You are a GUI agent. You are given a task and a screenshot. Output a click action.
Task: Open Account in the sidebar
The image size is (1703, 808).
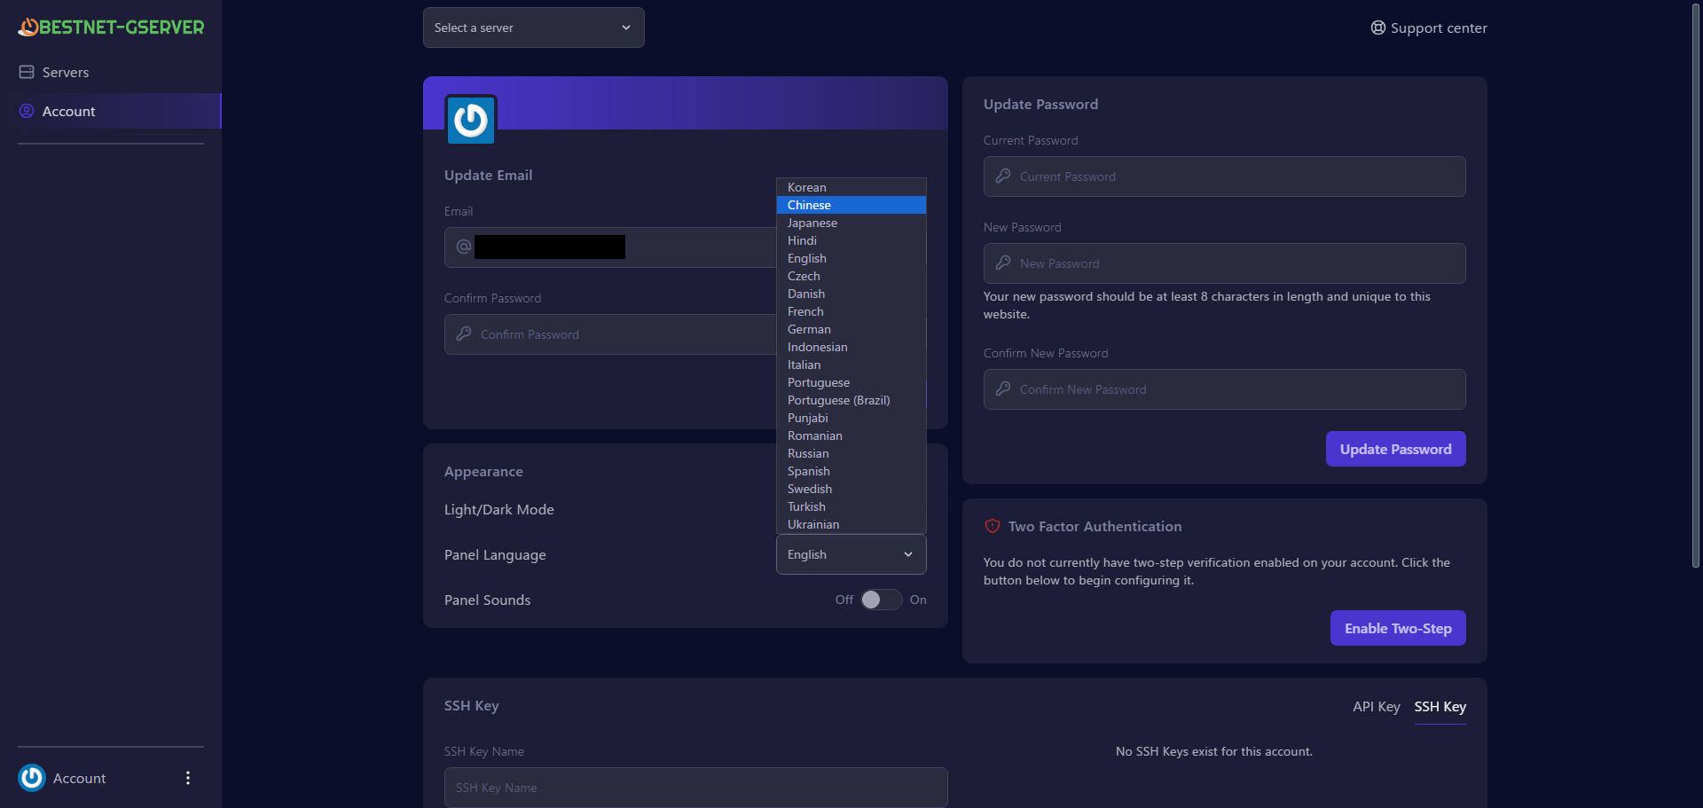coord(111,111)
